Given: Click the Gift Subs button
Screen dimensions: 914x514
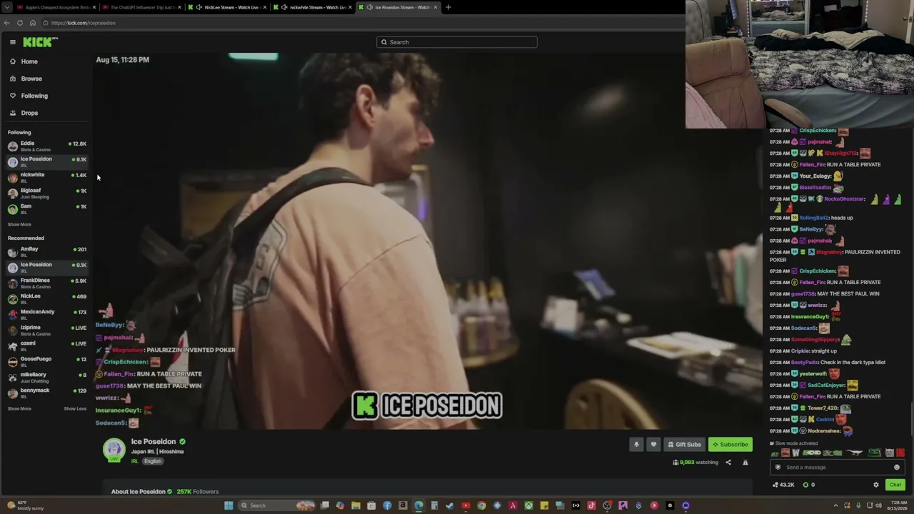Looking at the screenshot, I should click(684, 445).
